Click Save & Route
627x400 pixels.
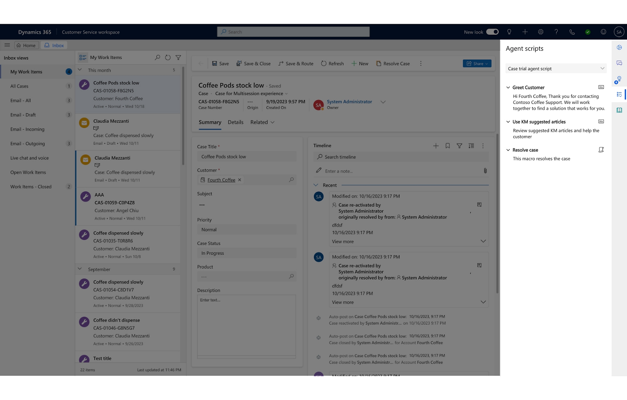(x=296, y=63)
